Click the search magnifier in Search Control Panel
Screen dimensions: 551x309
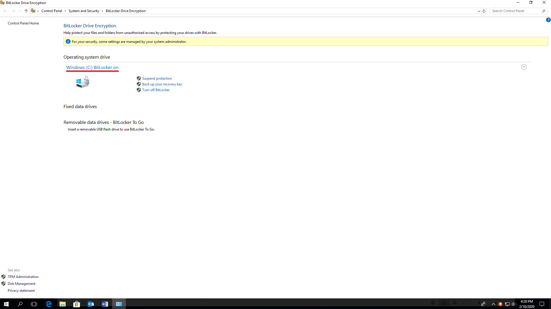pyautogui.click(x=544, y=11)
